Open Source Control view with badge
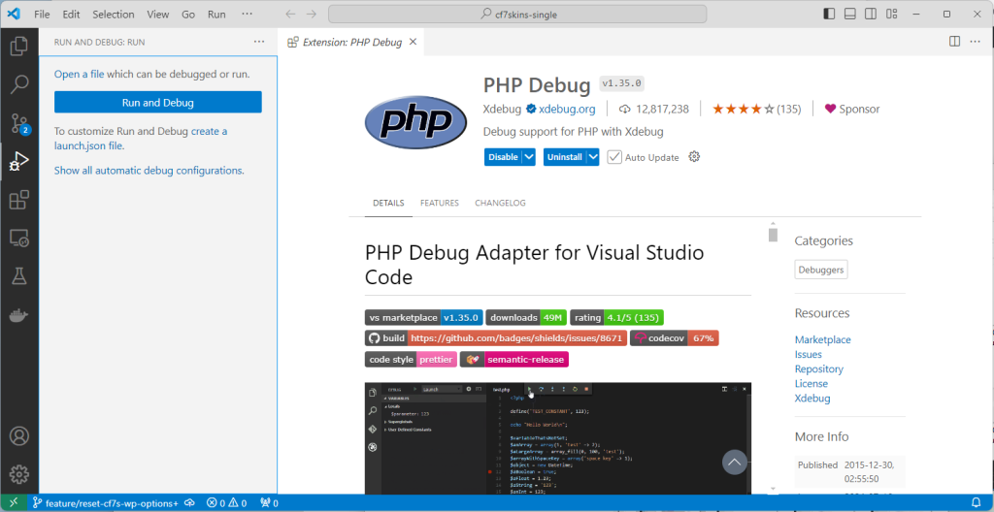Image resolution: width=994 pixels, height=512 pixels. 18,123
